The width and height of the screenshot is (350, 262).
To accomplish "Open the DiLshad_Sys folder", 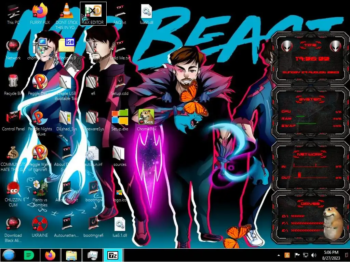I will pyautogui.click(x=66, y=120).
